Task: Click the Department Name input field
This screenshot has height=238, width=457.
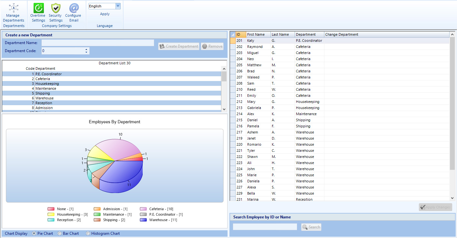Action: click(x=97, y=43)
